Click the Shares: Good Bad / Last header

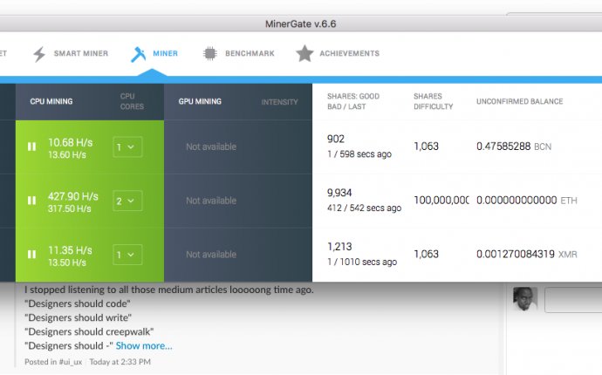tap(353, 101)
